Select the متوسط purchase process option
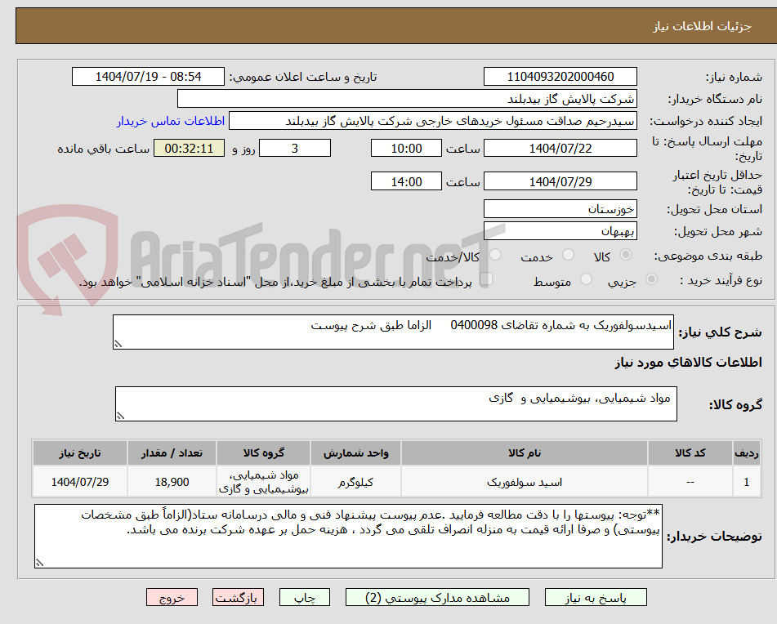Viewport: 777px width, 624px height. (586, 278)
